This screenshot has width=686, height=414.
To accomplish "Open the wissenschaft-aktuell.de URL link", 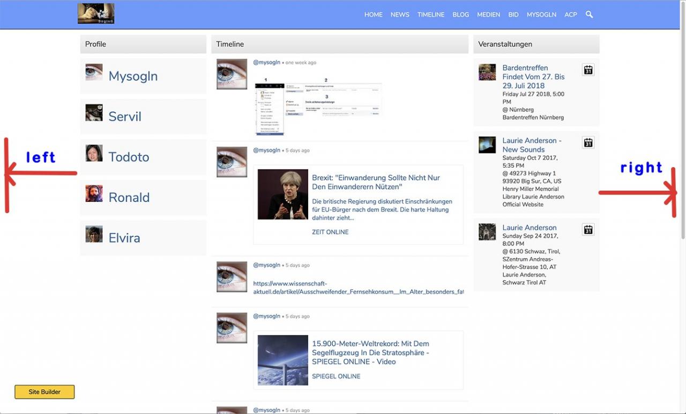I will (x=358, y=288).
